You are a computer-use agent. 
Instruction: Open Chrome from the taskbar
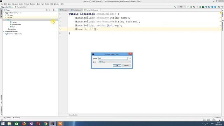pos(46,124)
